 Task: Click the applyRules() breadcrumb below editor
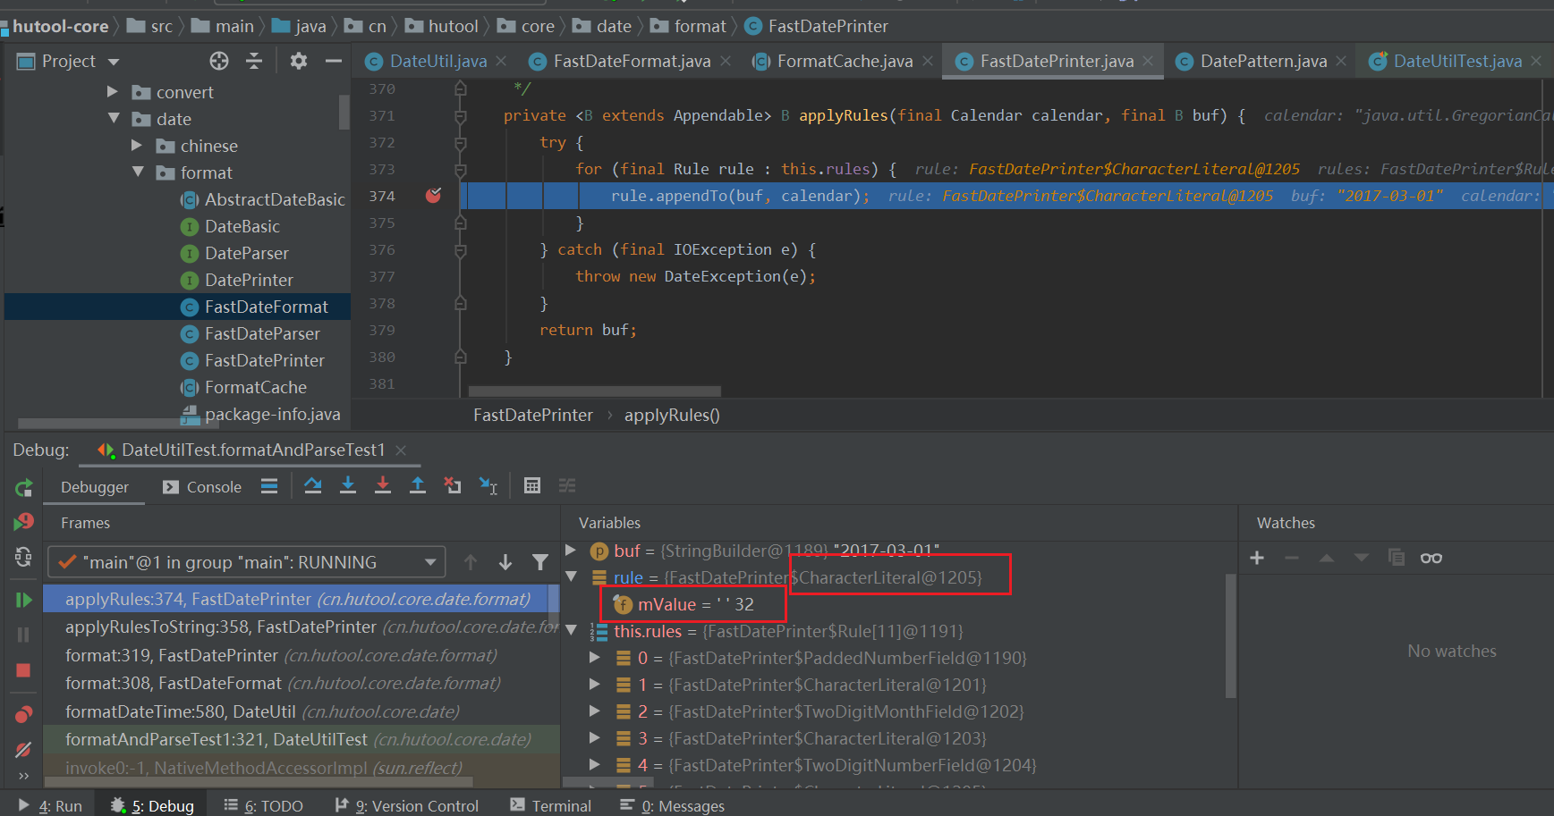point(672,415)
